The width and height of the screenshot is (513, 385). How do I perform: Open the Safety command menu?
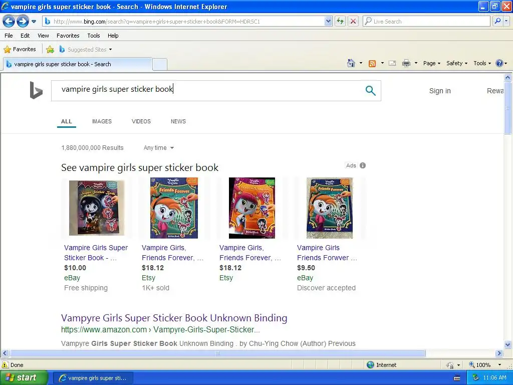(457, 63)
